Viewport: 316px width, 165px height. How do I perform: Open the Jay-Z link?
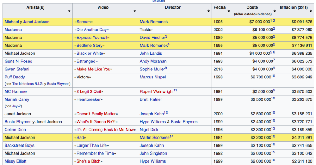[16, 106]
